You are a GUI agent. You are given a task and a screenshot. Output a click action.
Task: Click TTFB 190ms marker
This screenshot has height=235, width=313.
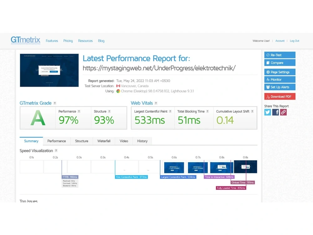[70, 177]
